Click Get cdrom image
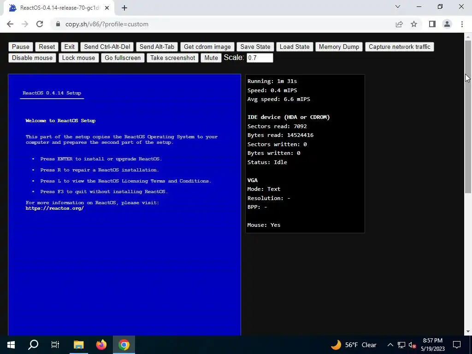Image resolution: width=472 pixels, height=354 pixels. coord(207,47)
